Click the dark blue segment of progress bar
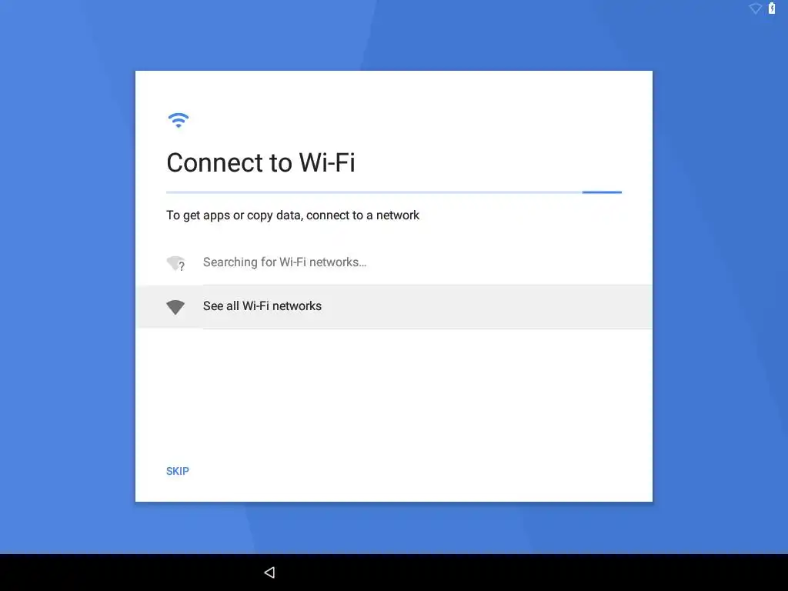Image resolution: width=788 pixels, height=591 pixels. click(x=602, y=192)
